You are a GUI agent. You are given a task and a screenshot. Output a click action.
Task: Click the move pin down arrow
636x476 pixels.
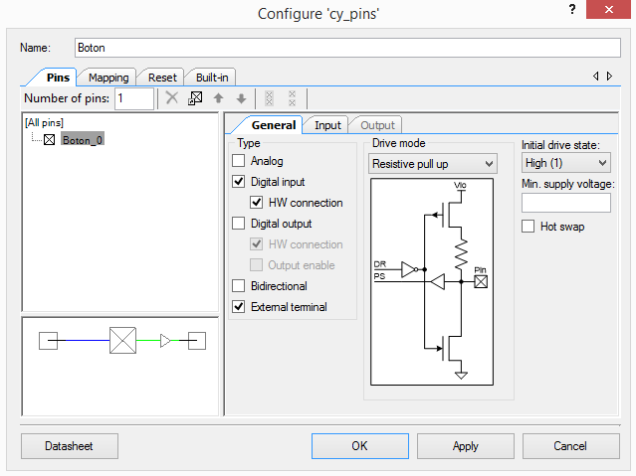241,98
